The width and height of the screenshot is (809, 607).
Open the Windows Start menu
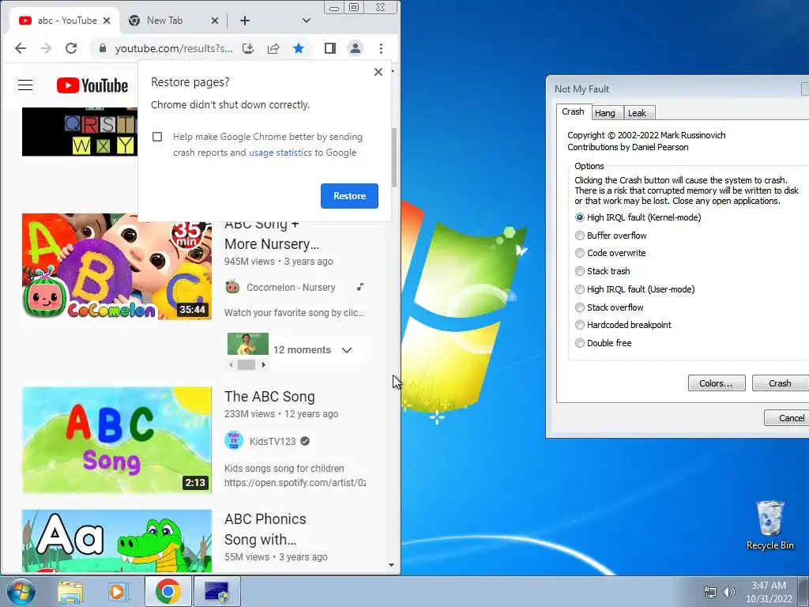coord(21,591)
